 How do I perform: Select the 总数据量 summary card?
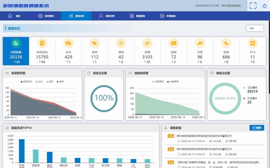pyautogui.click(x=16, y=51)
